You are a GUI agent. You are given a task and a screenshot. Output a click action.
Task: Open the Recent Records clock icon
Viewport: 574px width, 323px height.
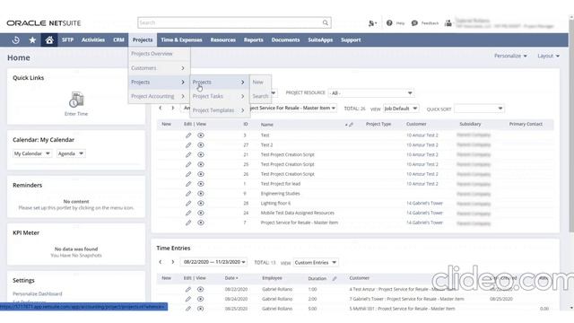15,39
